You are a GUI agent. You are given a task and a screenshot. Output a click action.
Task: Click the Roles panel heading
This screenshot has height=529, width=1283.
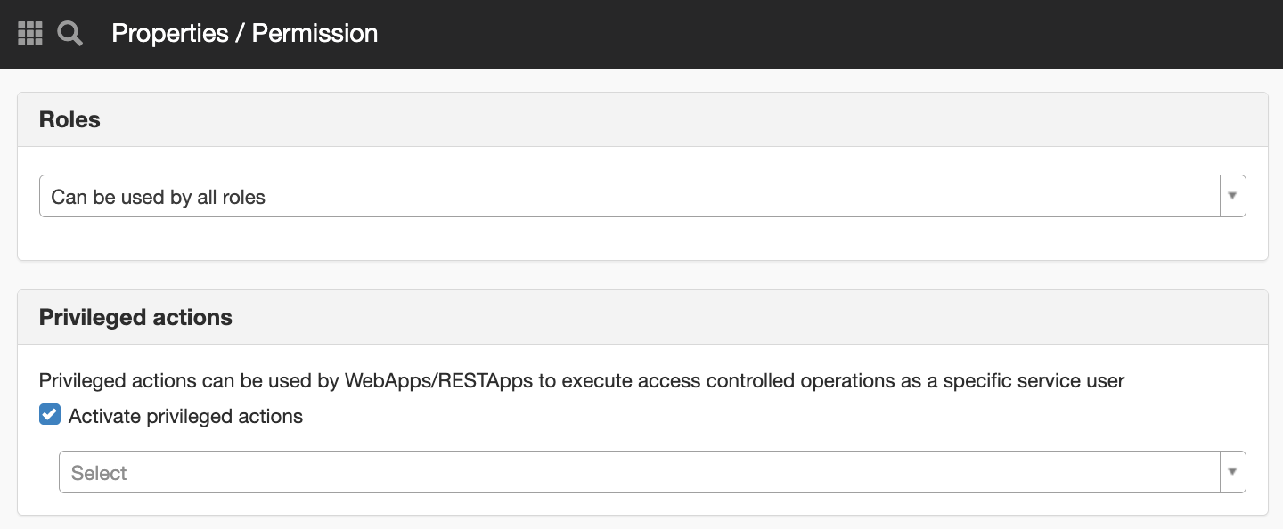click(x=69, y=120)
